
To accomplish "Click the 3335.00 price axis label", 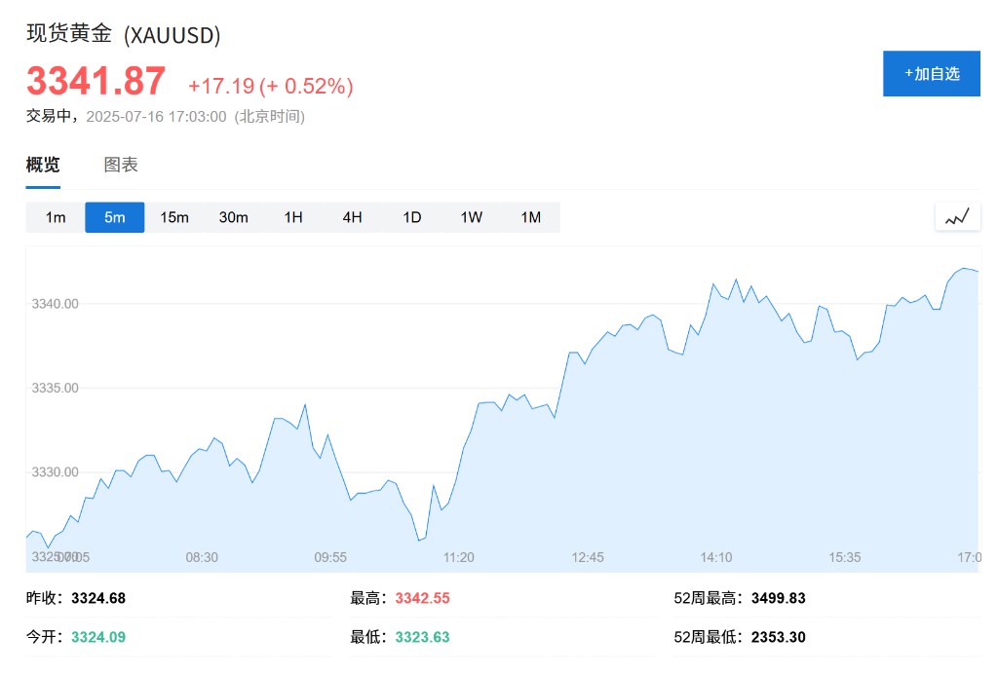I will tap(55, 388).
